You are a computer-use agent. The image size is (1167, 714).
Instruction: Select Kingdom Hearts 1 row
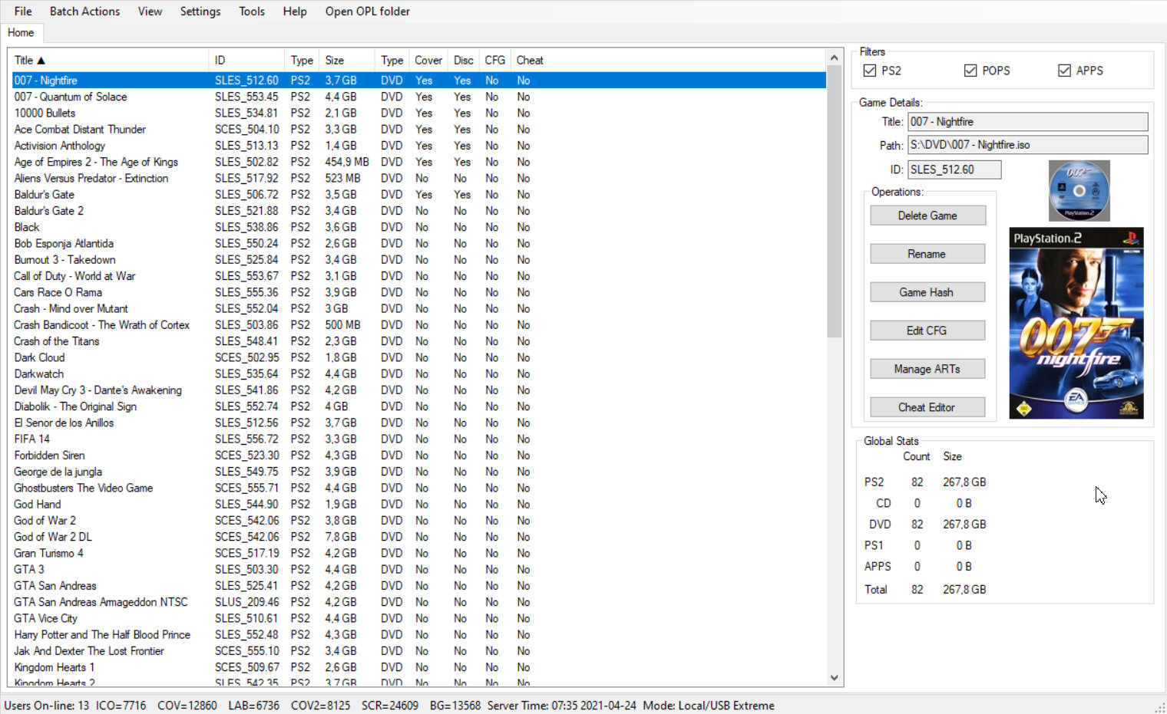(418, 667)
